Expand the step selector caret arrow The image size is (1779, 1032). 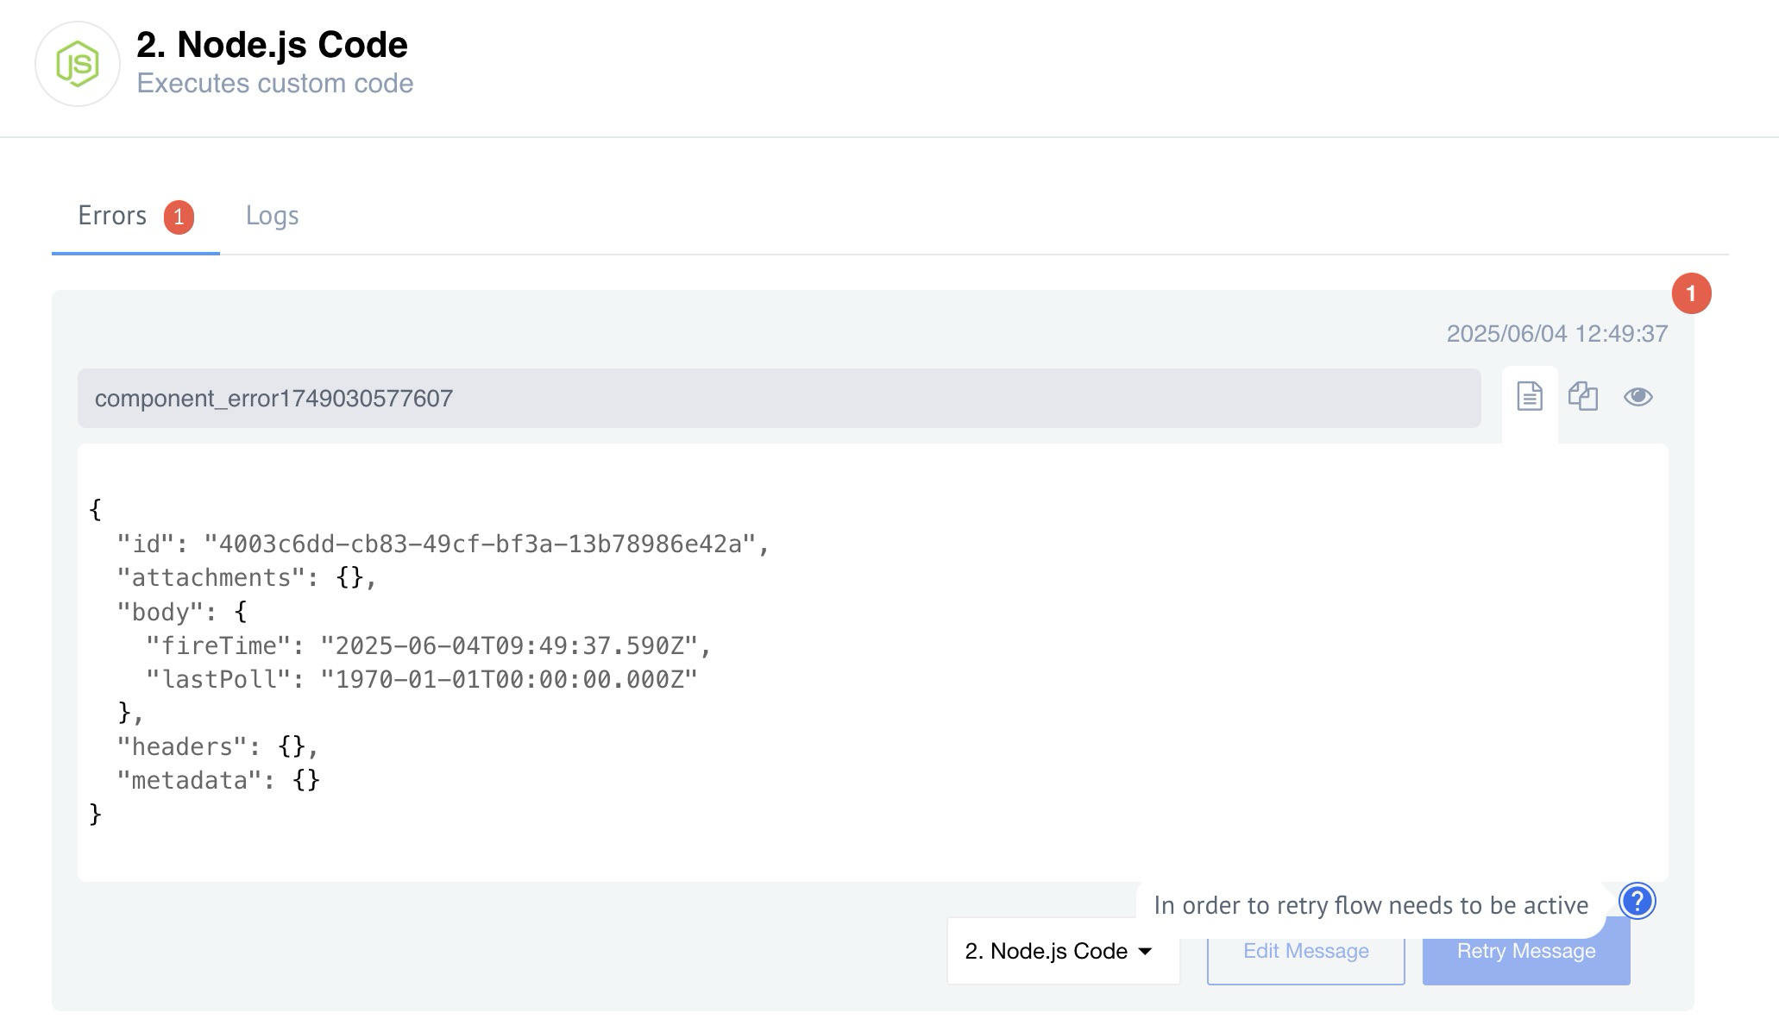tap(1145, 952)
